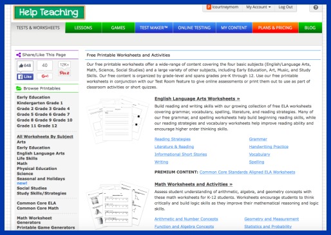Screen dimensions: 331x235
Task: Click the kcourtneymom username
Action: 225,7
